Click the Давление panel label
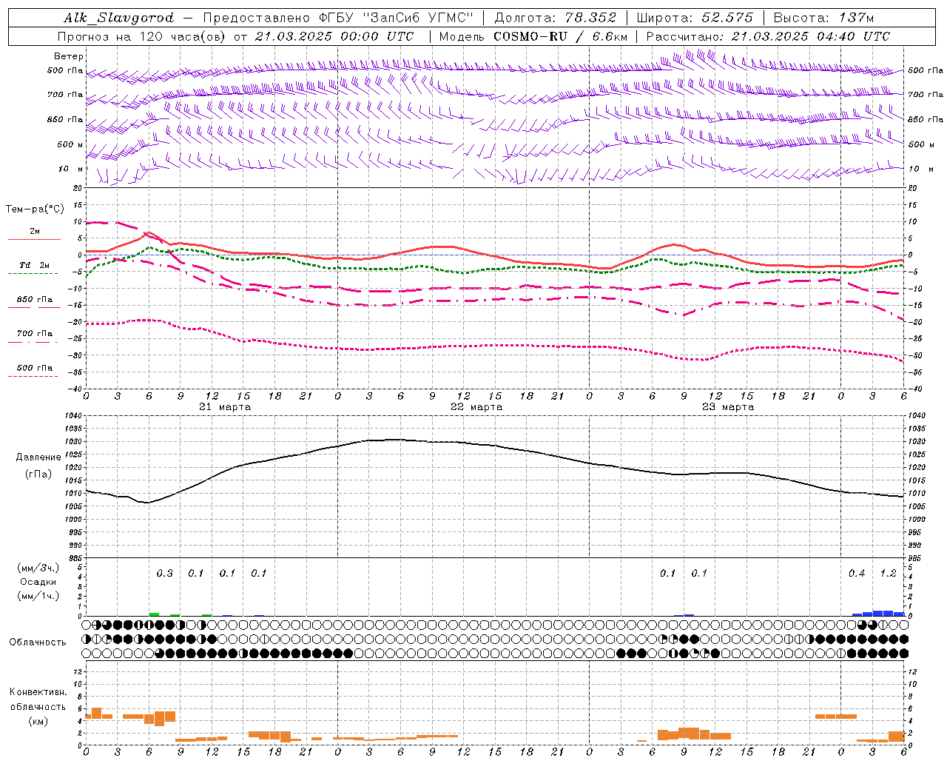Viewport: 947px width, 758px height. pos(38,457)
